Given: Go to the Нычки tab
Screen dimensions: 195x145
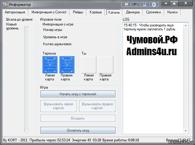Looking at the screenshot, I should [172, 12].
